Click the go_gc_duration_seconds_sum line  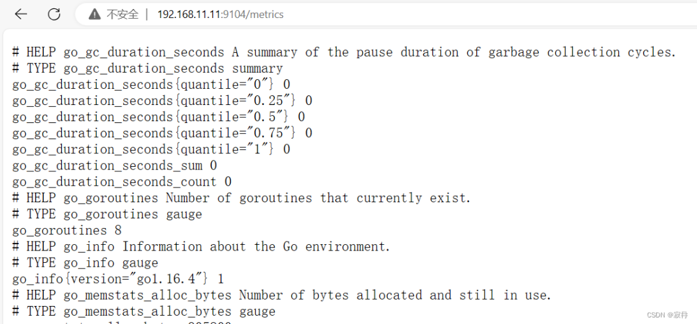click(115, 166)
